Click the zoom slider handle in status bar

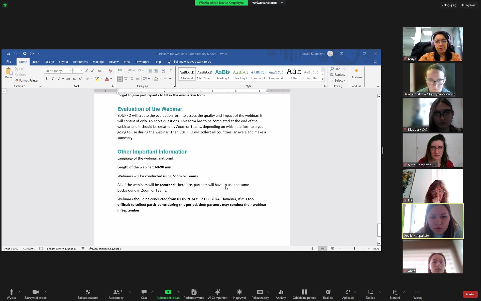354,249
